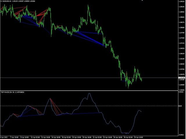Viewport: 186px width, 139px height.
Task: Click the triangle beside the EURUSD,H1 title
Action: tap(1, 1)
